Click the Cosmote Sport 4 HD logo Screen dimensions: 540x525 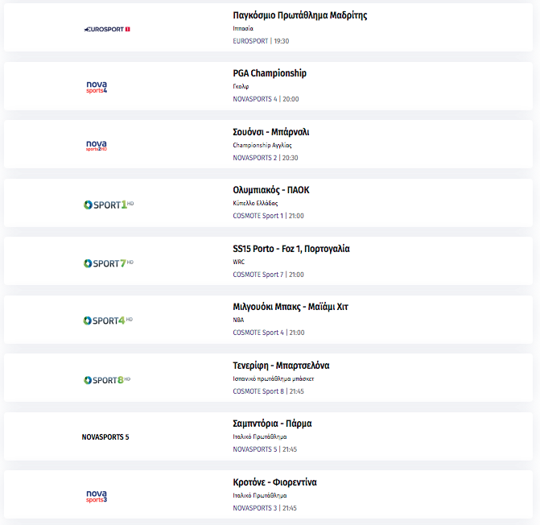[x=108, y=320]
